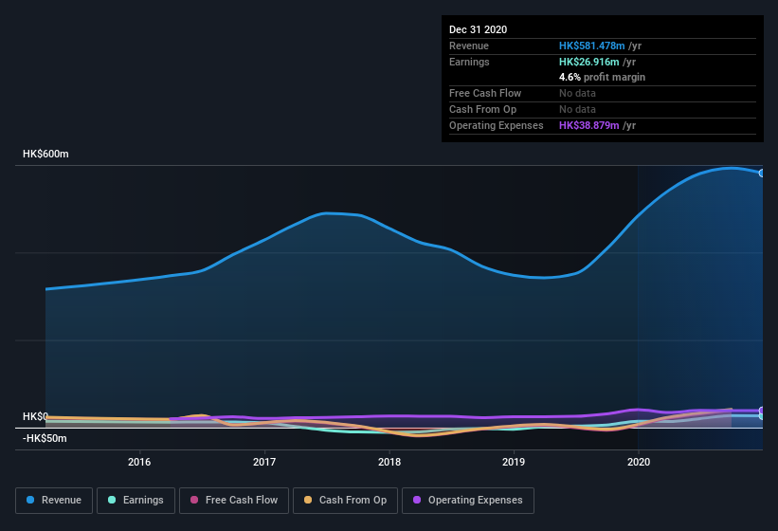Image resolution: width=778 pixels, height=531 pixels.
Task: Select the 2016 x-axis label
Action: 139,462
